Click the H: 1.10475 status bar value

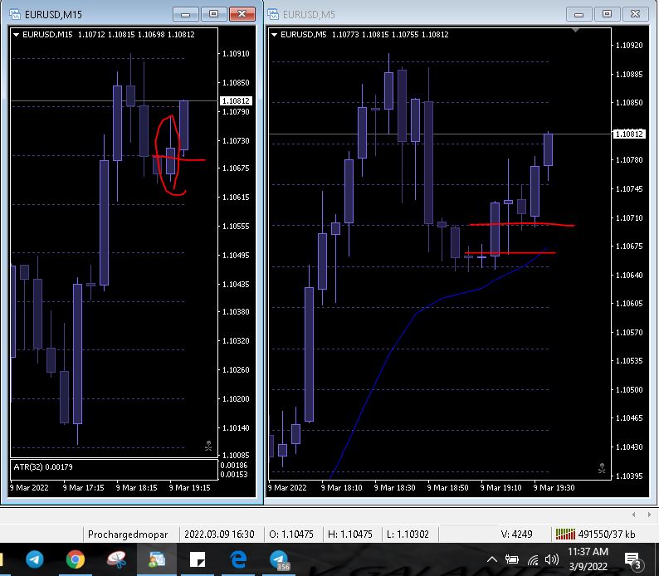[x=350, y=535]
